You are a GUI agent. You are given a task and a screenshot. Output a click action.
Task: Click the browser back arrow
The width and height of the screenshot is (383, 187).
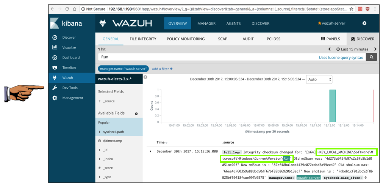point(52,9)
